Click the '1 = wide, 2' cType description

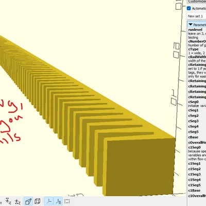197,53
